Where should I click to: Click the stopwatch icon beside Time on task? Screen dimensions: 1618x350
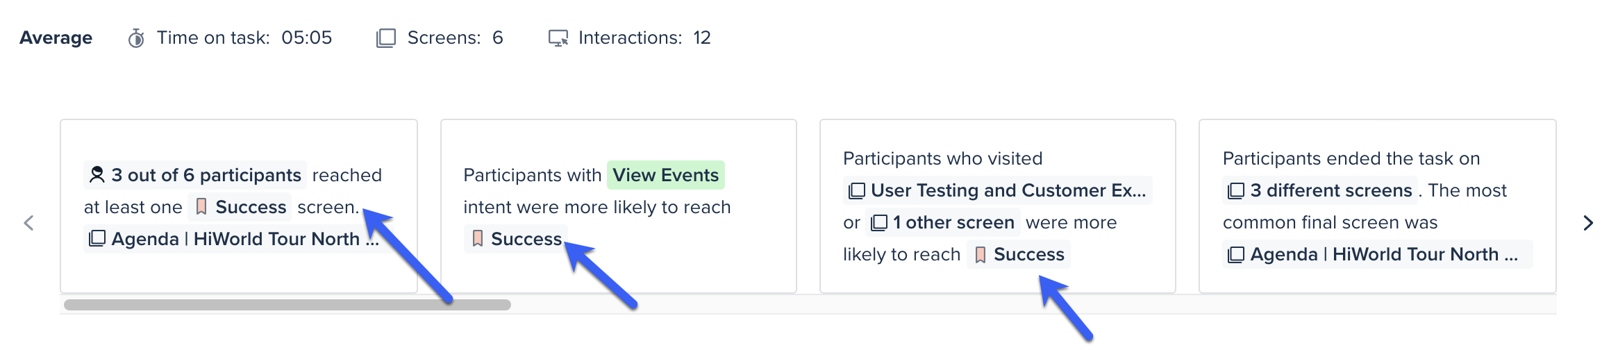pos(136,38)
